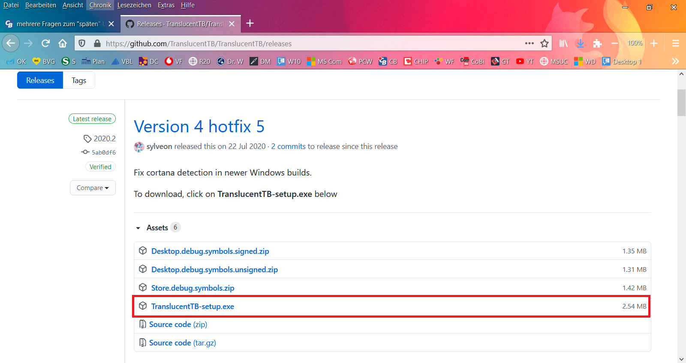This screenshot has height=363, width=686.
Task: Go forward with the browser forward arrow
Action: pos(28,43)
